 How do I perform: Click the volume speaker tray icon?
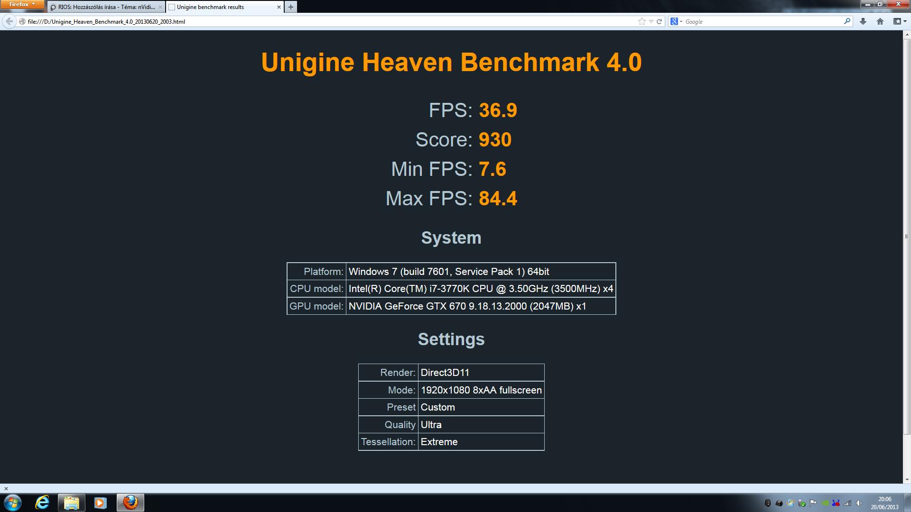[859, 503]
